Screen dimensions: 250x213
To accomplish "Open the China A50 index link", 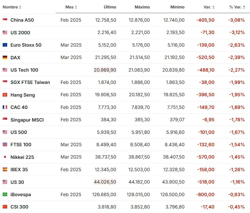I will click(x=22, y=20).
